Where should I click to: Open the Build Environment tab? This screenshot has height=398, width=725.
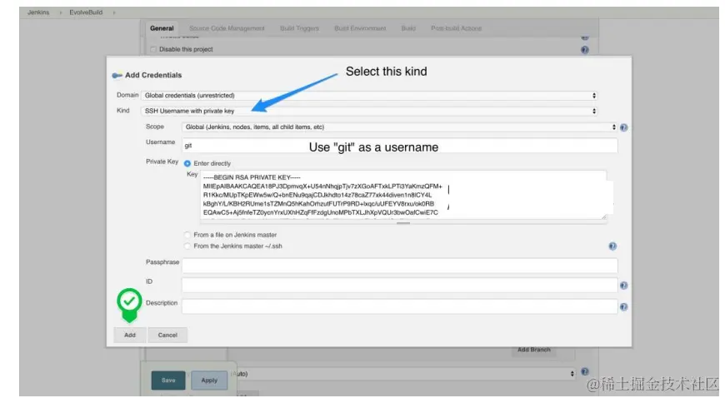point(360,28)
